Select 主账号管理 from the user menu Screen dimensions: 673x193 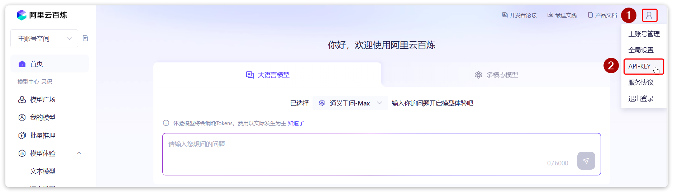(x=644, y=34)
